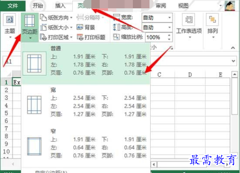
Task: Open page setup dialog launcher
Action: [171, 48]
